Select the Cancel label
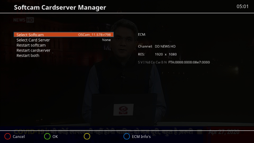Image resolution: width=254 pixels, height=143 pixels. coord(19,137)
